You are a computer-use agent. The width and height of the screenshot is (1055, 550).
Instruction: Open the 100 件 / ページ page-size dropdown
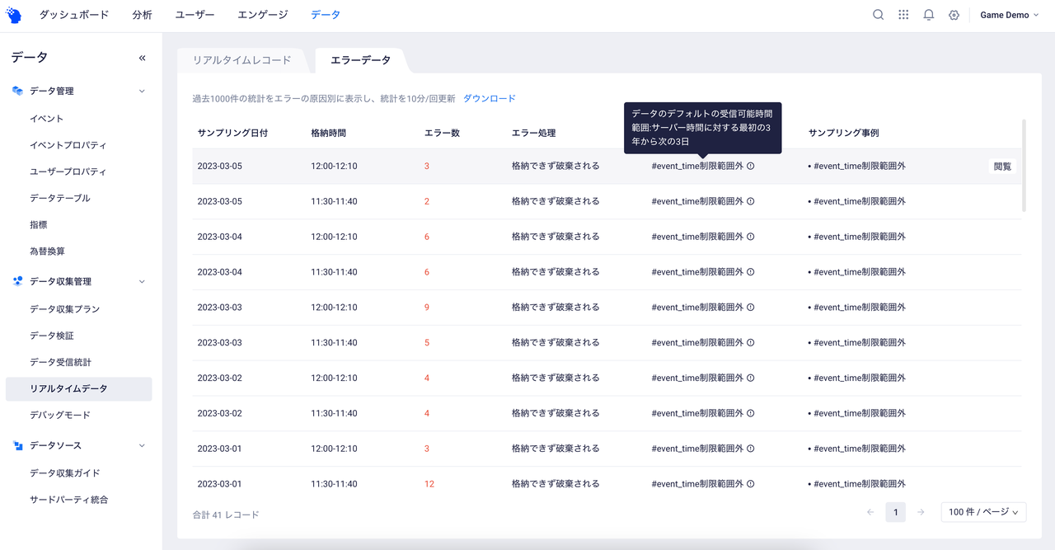pos(983,512)
